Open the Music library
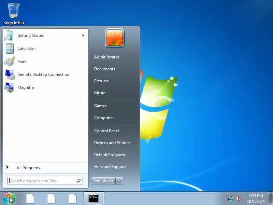This screenshot has width=273, height=205. pyautogui.click(x=100, y=93)
